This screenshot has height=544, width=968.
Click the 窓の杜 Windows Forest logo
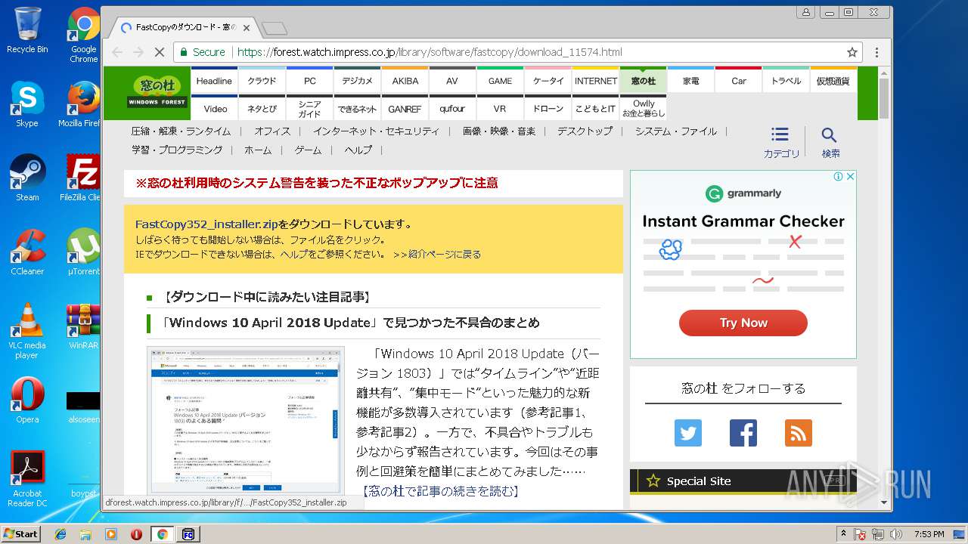pos(157,92)
